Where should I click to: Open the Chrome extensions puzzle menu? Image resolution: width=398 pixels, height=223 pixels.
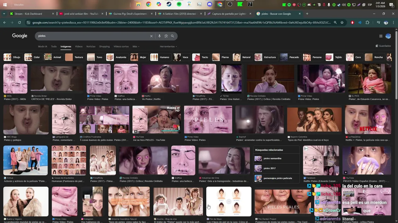[368, 23]
